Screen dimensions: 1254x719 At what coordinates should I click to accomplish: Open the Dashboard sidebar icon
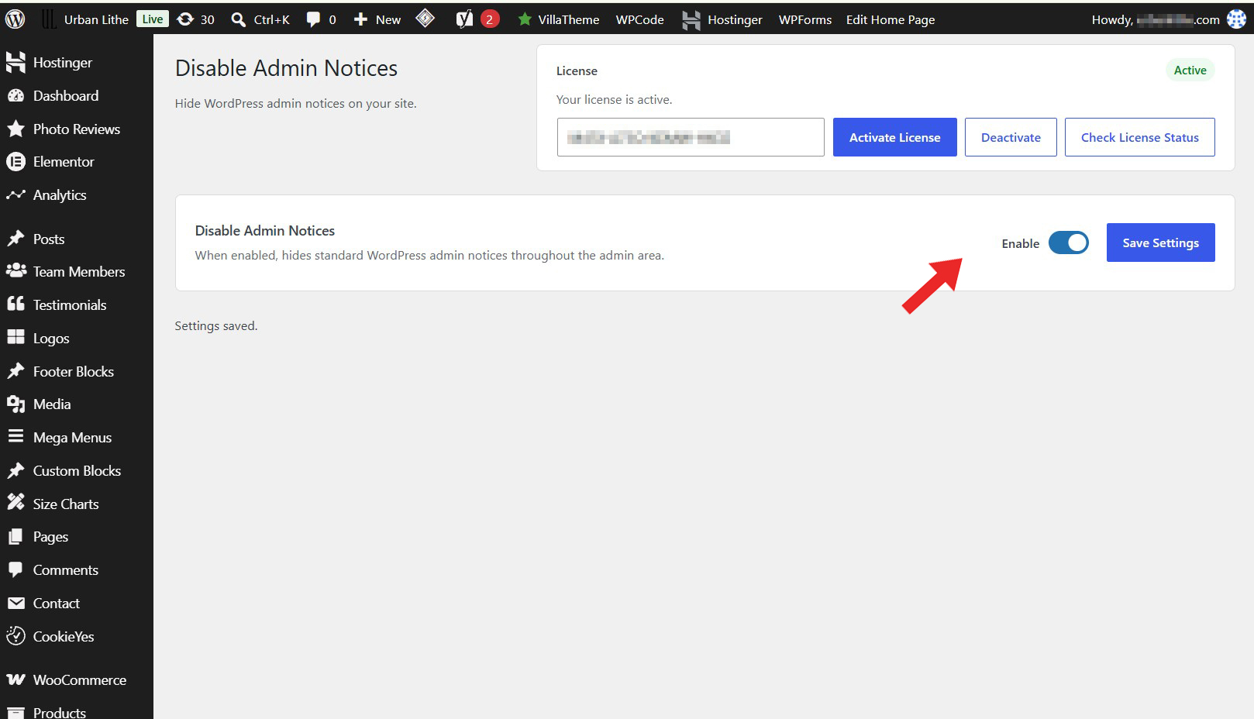[16, 96]
